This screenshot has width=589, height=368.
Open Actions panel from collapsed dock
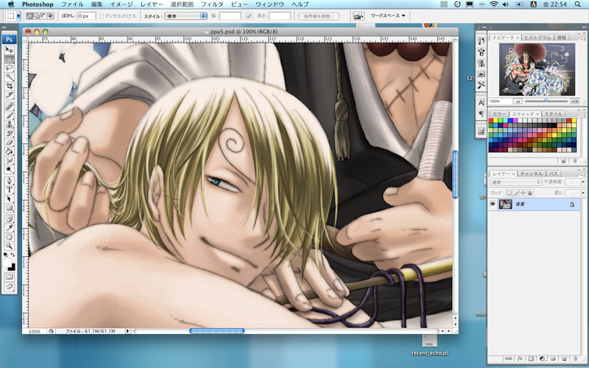click(482, 74)
